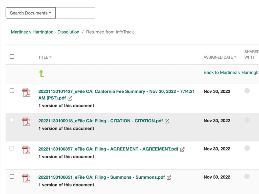Image resolution: width=259 pixels, height=194 pixels.
Task: Toggle sharing circle on Fee Summary row
Action: click(x=247, y=91)
